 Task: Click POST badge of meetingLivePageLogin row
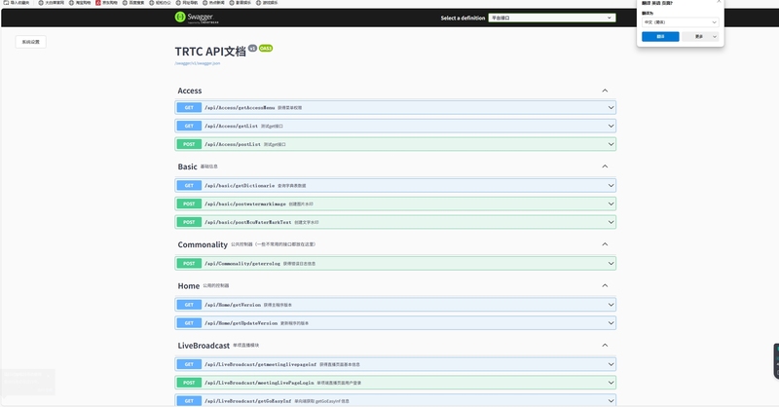[189, 383]
